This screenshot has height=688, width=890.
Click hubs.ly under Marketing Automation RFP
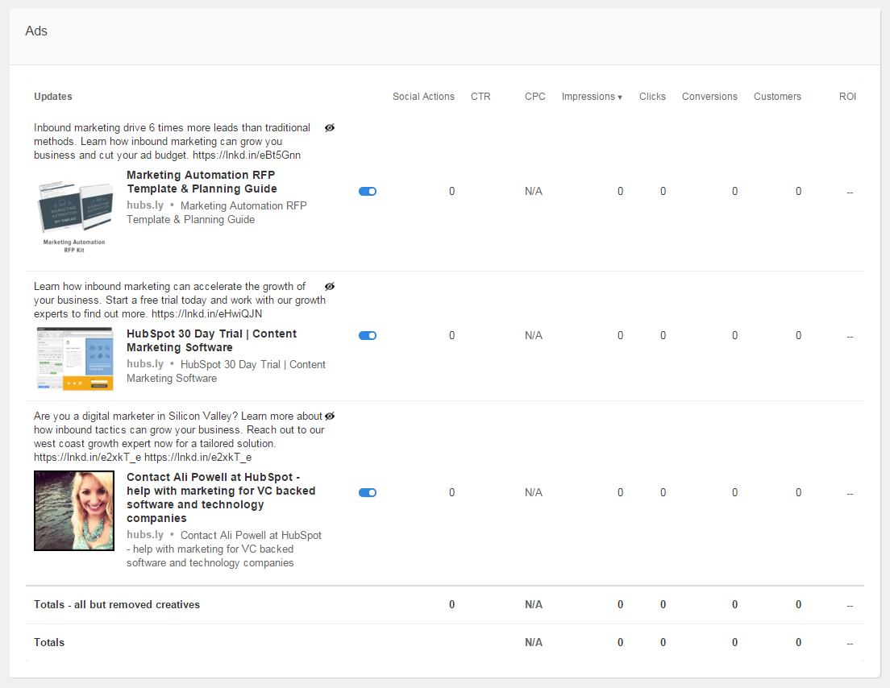pyautogui.click(x=145, y=205)
